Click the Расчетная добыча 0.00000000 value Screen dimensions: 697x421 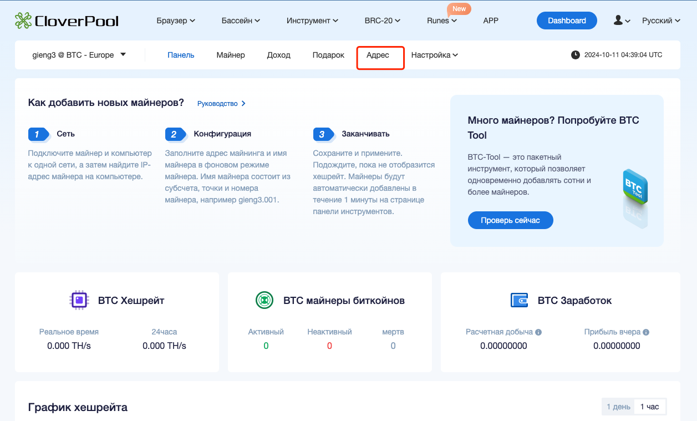(503, 346)
